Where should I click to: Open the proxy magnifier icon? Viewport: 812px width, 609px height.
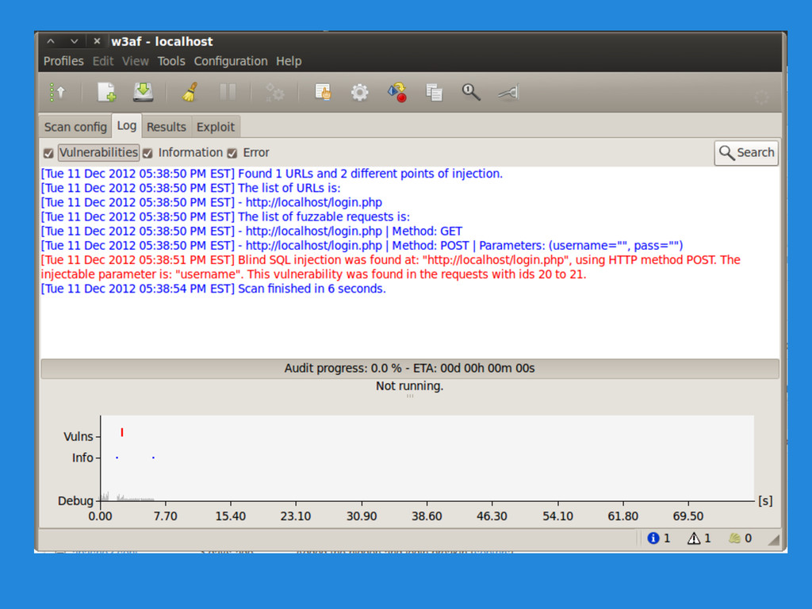471,92
